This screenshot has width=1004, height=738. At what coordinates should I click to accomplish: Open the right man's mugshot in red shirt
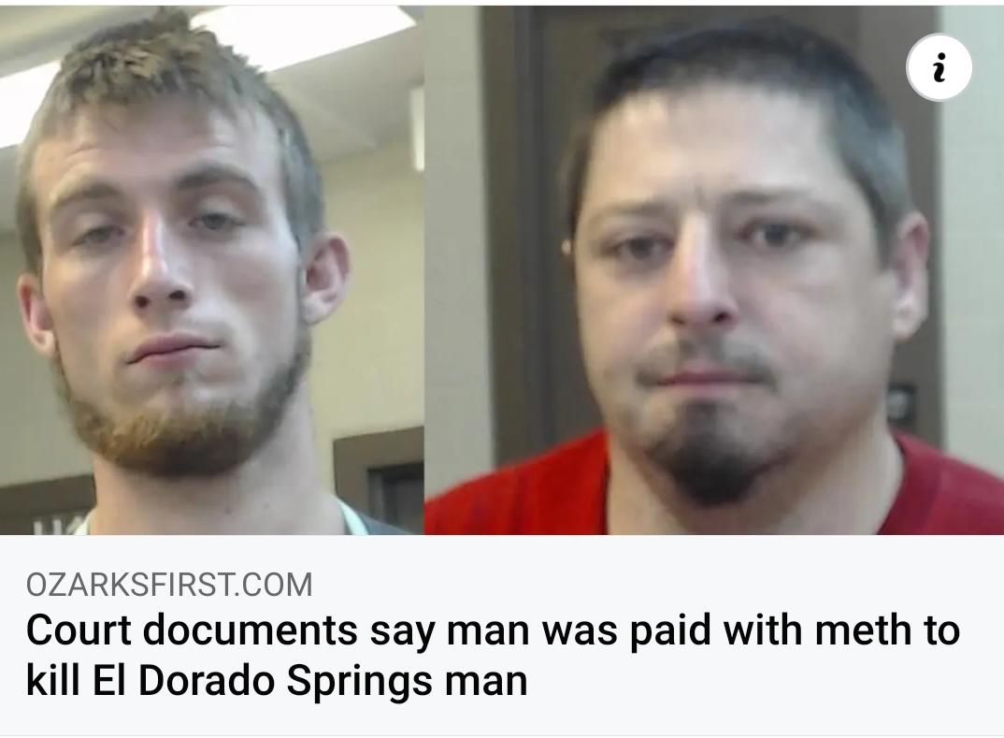[x=714, y=270]
